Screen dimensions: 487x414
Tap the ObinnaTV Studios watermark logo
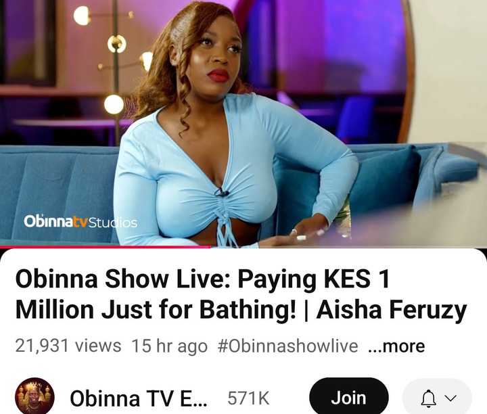point(80,221)
